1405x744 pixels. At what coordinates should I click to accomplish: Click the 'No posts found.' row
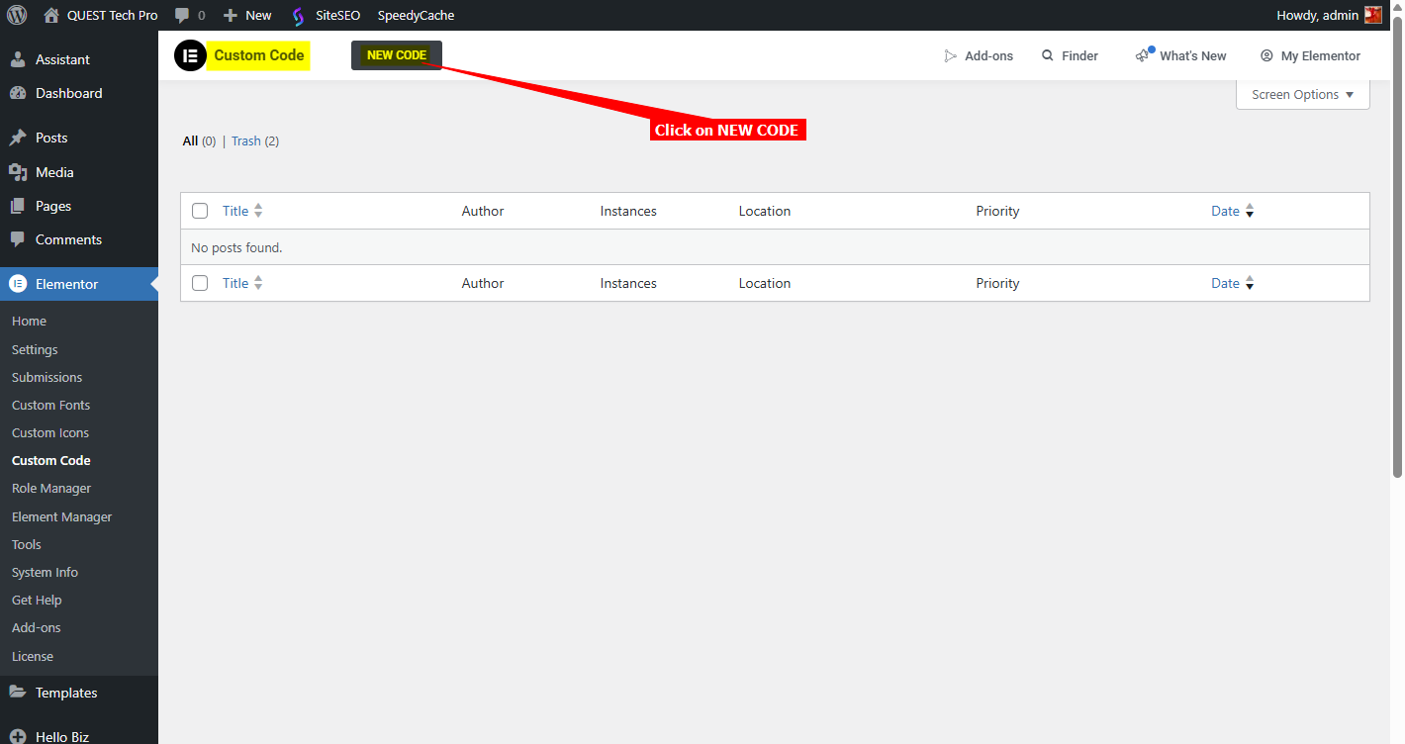775,247
